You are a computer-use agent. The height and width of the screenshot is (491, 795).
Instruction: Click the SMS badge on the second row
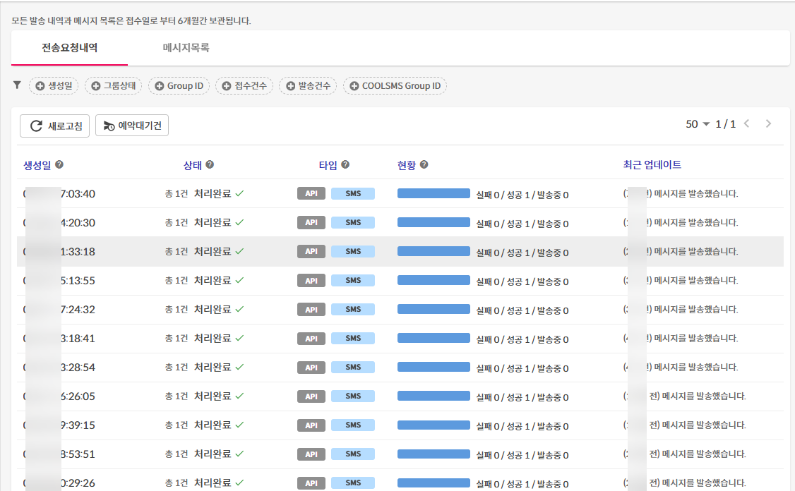coord(353,222)
